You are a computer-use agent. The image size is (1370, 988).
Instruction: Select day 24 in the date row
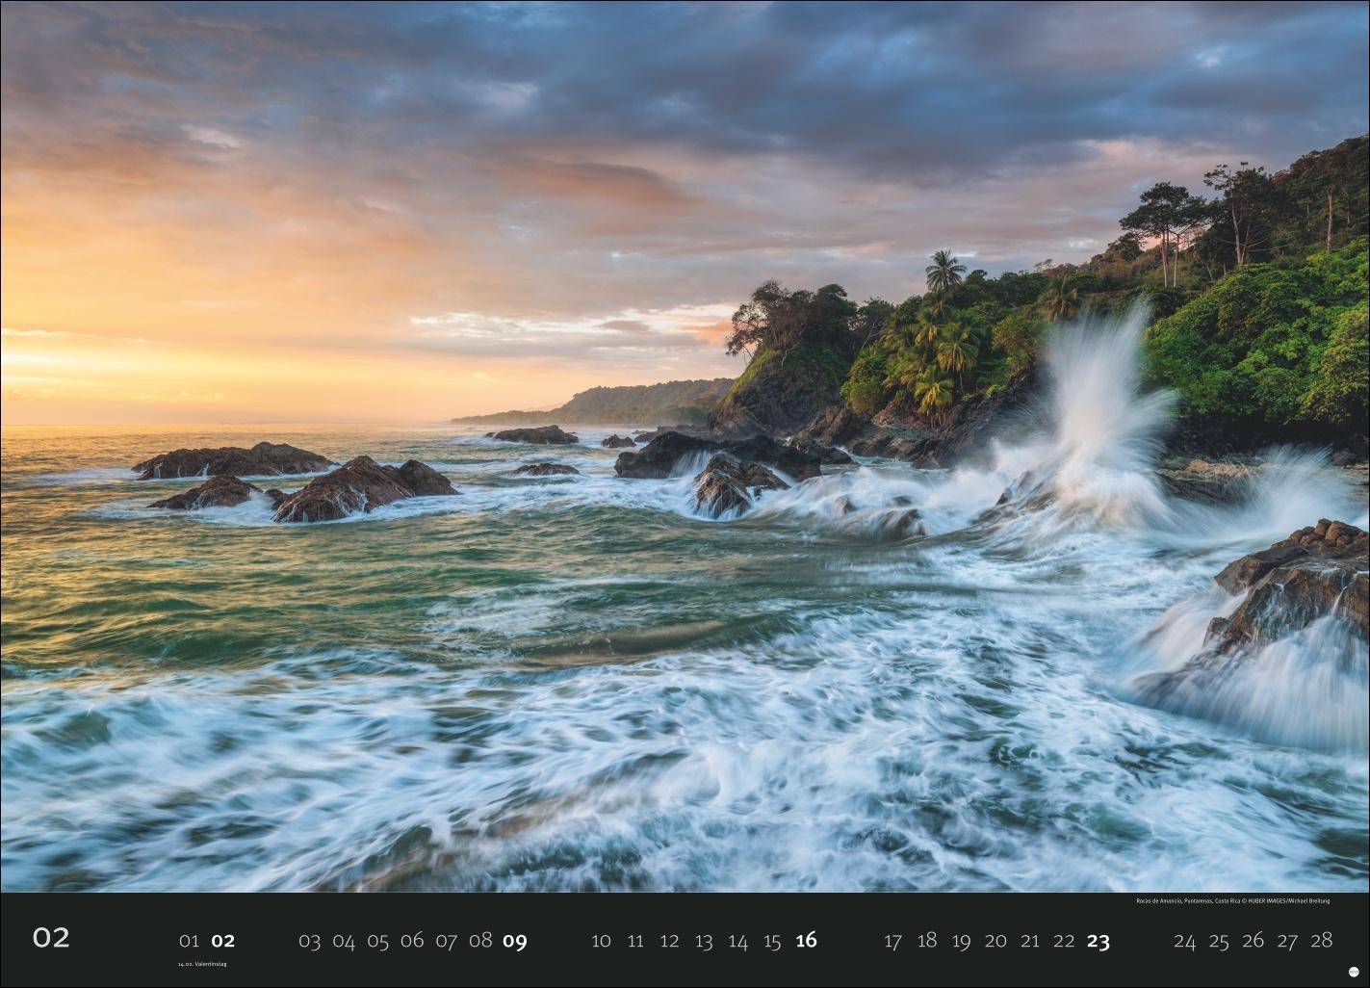click(1184, 941)
